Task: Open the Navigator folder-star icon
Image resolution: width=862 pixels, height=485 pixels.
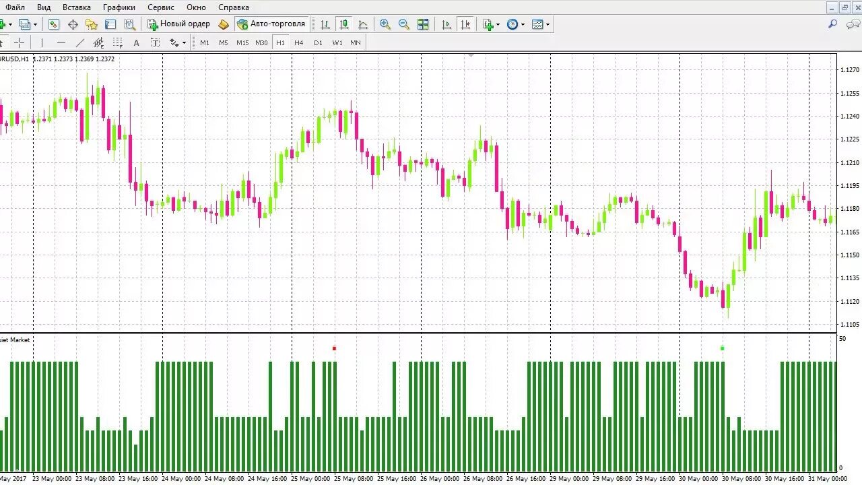Action: pos(92,24)
